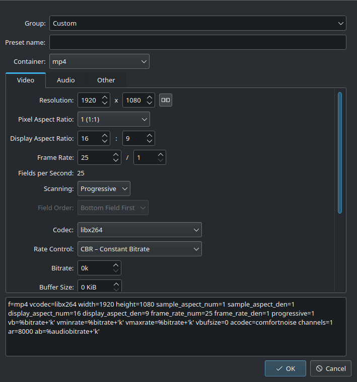Expand the Rate Control dropdown

pyautogui.click(x=139, y=249)
